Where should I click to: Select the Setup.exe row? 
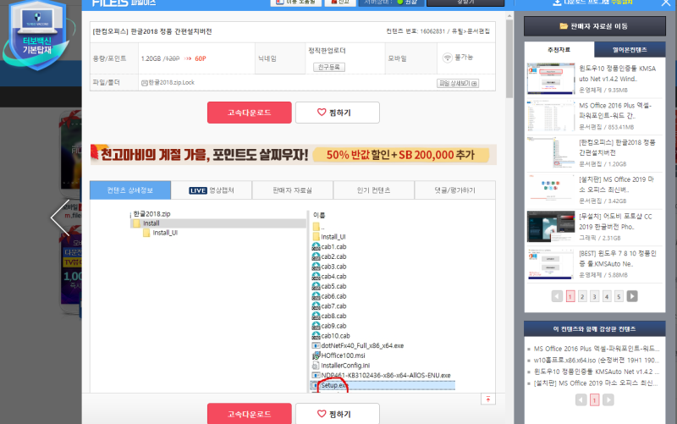(x=383, y=385)
